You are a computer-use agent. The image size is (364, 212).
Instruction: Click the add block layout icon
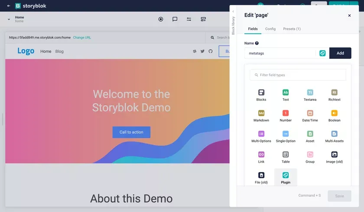click(203, 19)
